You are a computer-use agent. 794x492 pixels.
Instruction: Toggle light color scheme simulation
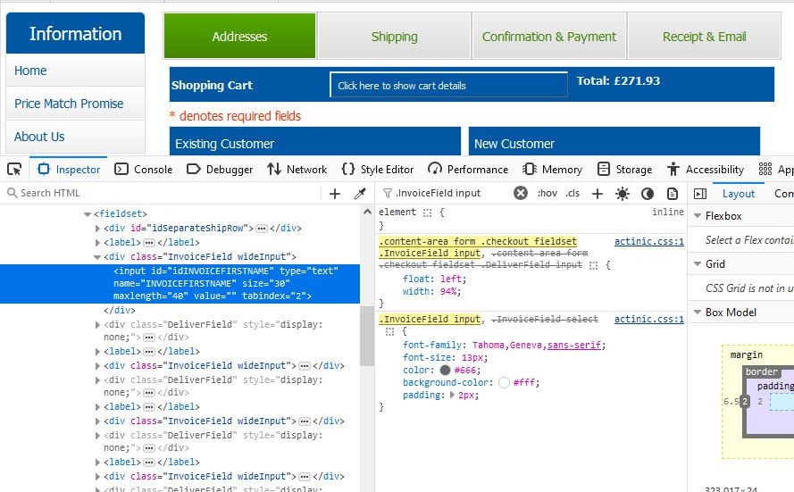623,193
